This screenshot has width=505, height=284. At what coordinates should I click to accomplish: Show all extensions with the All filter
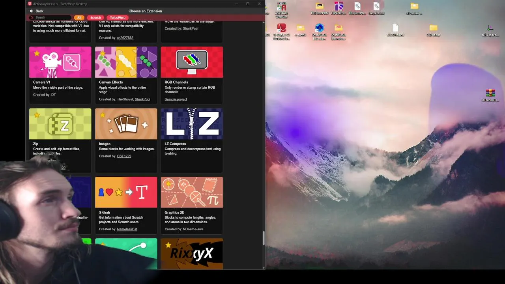(x=79, y=17)
